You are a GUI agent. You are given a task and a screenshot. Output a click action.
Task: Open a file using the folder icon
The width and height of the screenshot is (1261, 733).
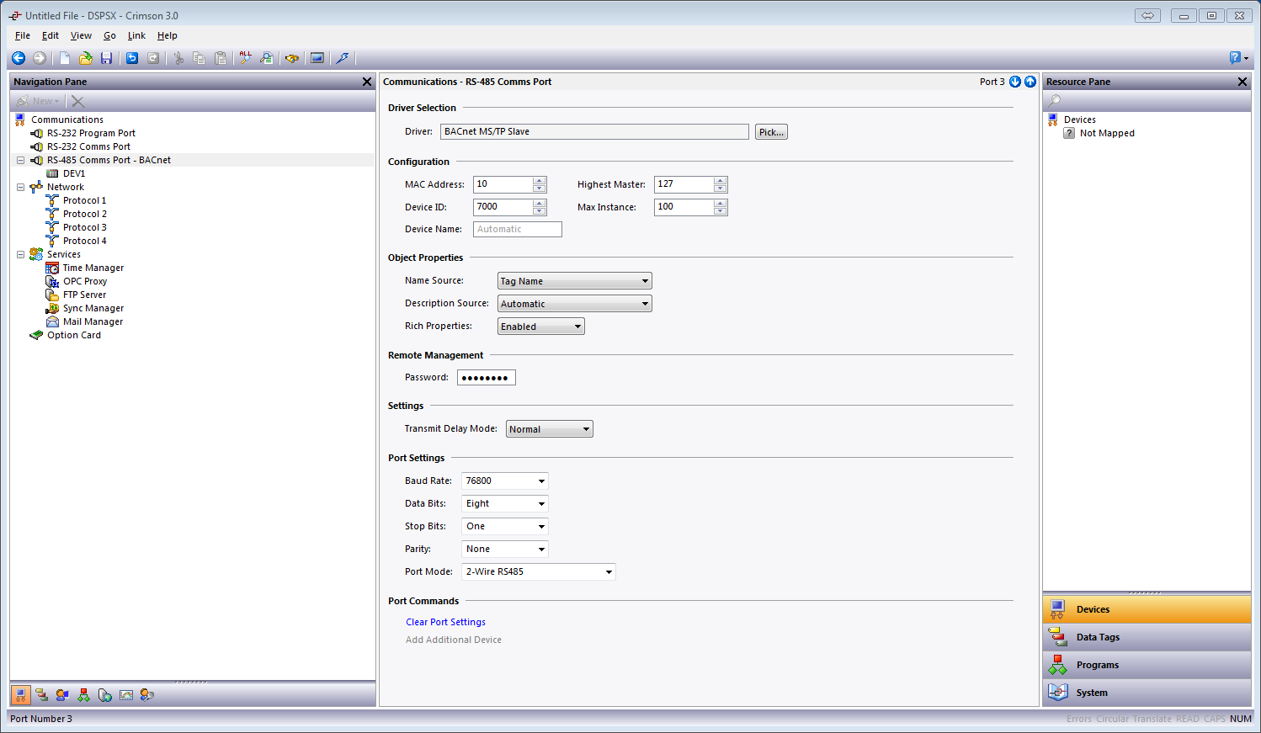click(86, 58)
